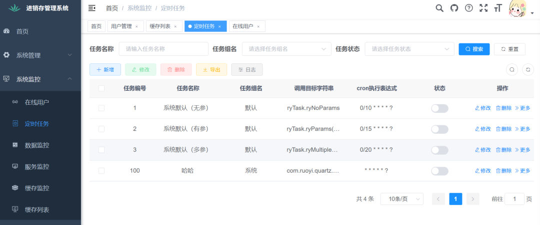Screen dimensions: 540x225
Task: Open 数据监控 in the sidebar
Action: [40, 145]
